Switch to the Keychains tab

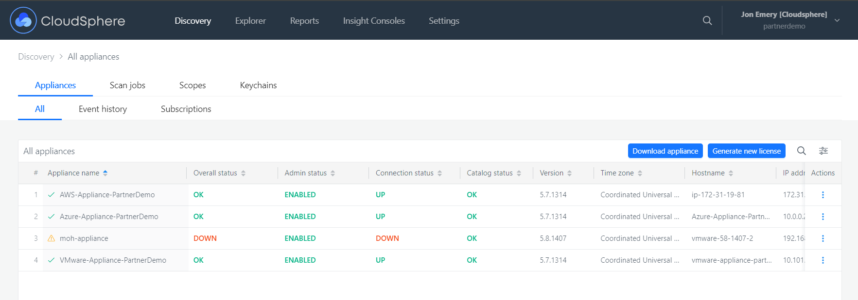[x=258, y=85]
